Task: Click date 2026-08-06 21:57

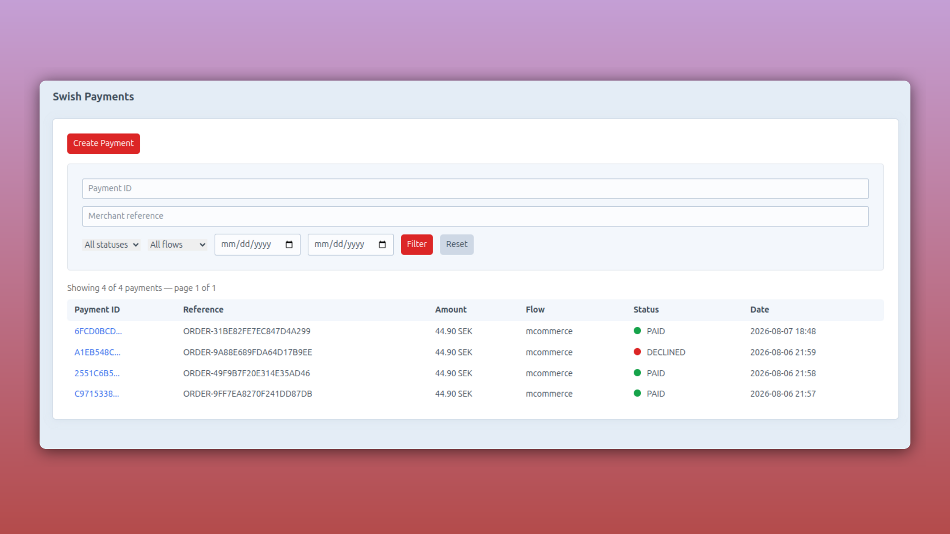Action: click(783, 394)
